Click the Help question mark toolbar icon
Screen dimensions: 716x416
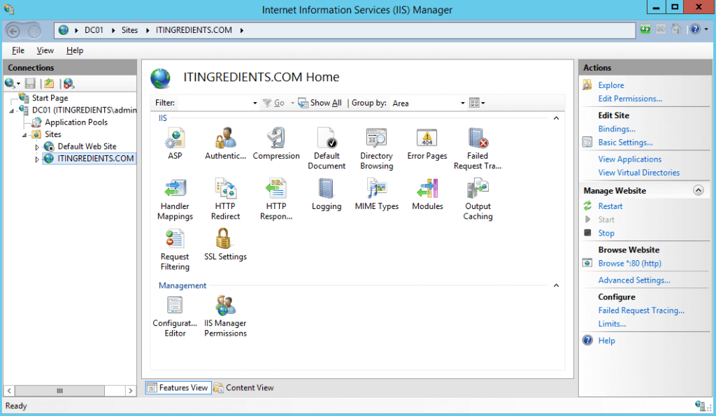point(695,29)
